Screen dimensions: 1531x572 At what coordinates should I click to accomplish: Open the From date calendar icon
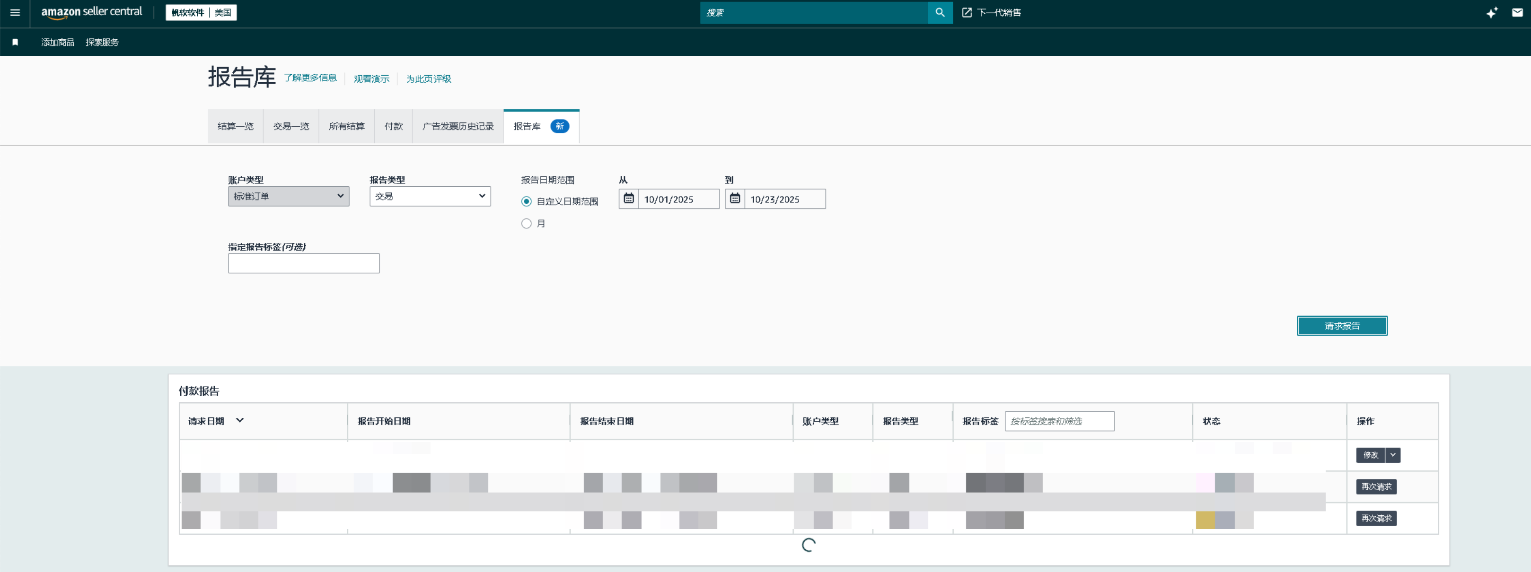coord(628,199)
